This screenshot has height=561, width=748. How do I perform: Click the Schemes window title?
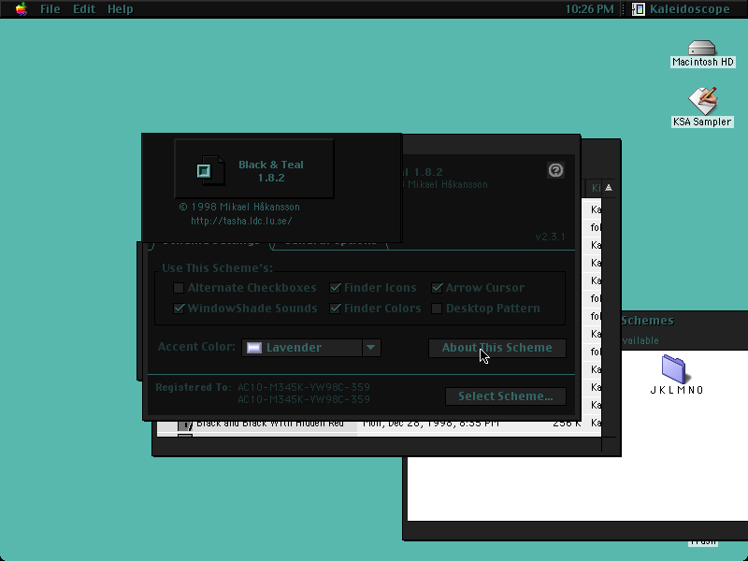coord(647,321)
